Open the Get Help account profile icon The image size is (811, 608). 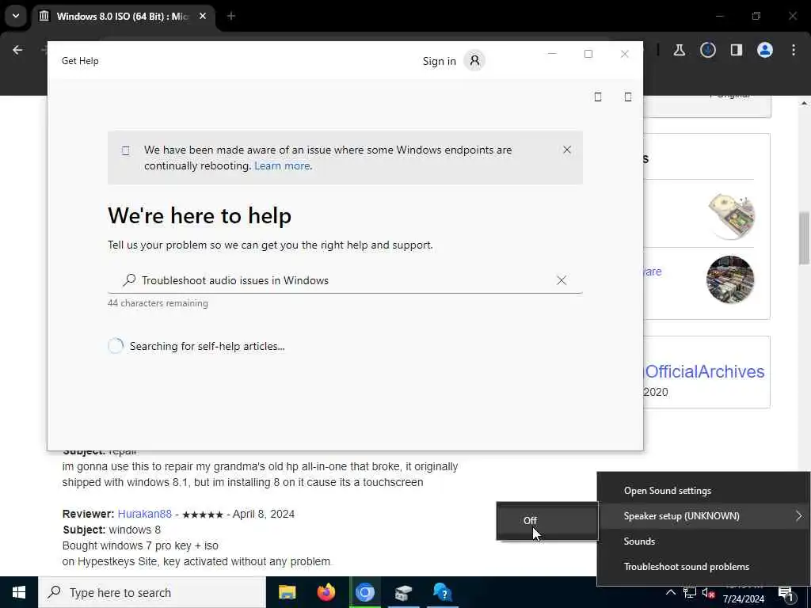click(x=474, y=60)
